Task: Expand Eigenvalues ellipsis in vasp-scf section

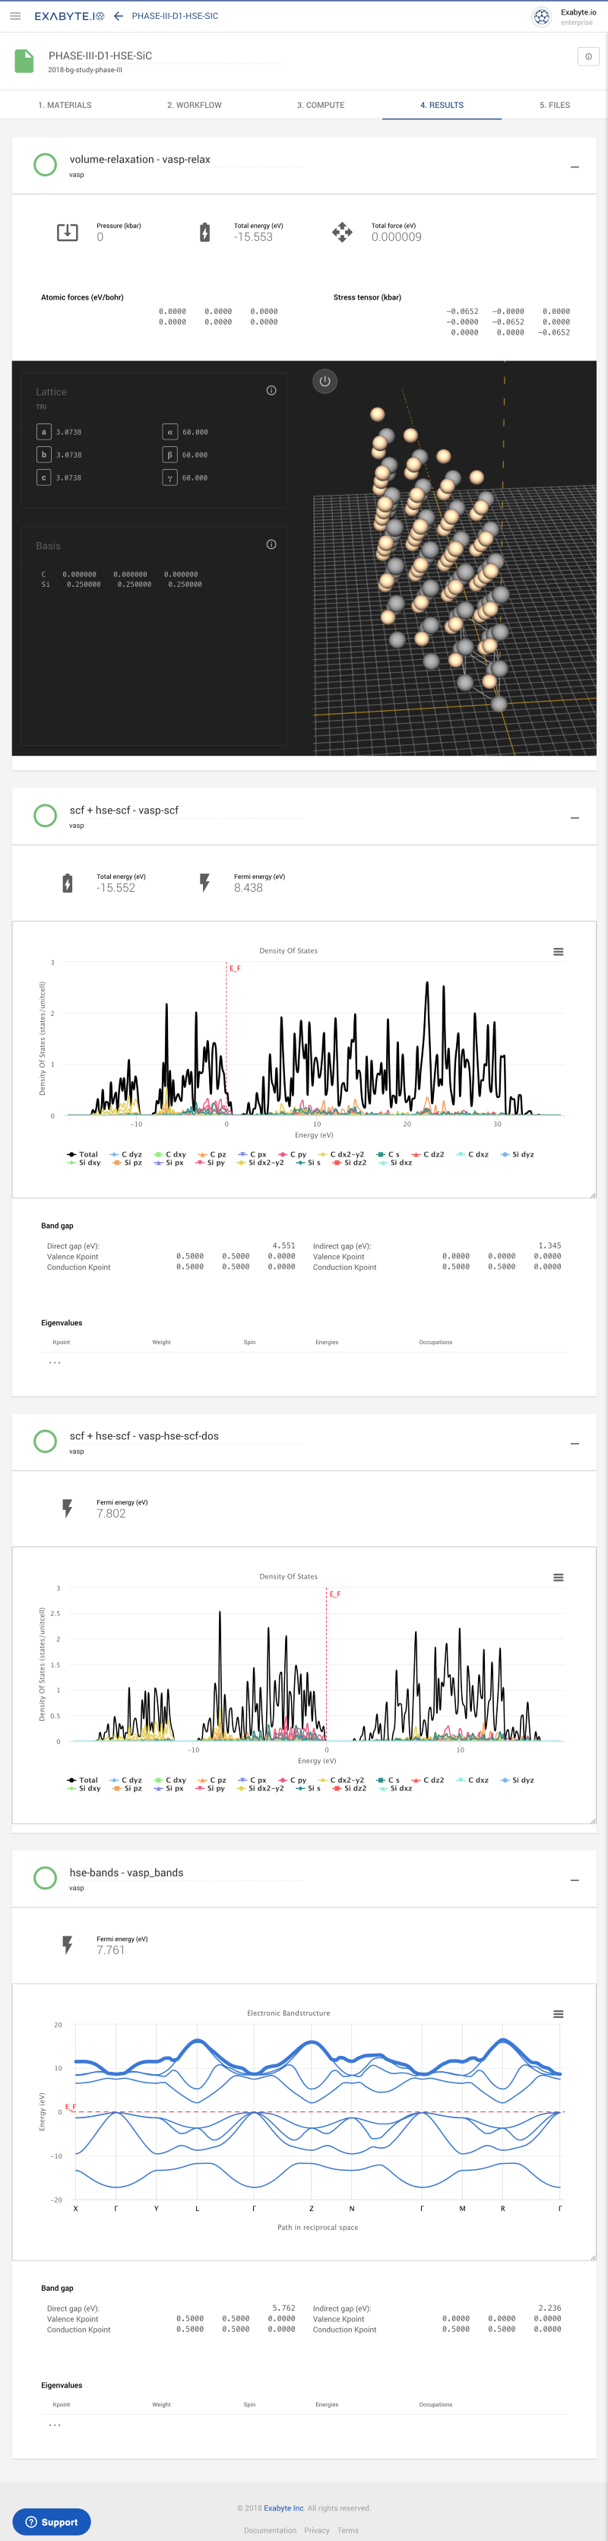Action: click(55, 1362)
